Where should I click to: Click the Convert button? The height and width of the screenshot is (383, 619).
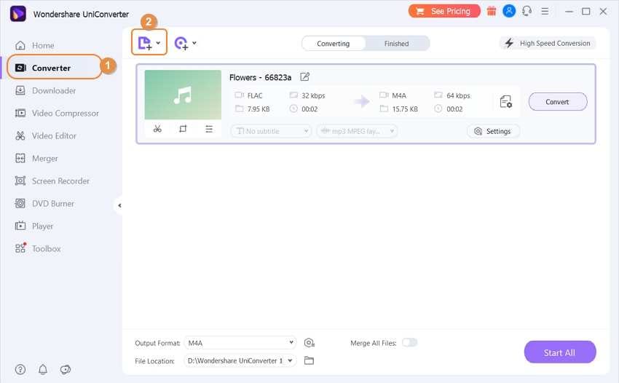click(557, 102)
